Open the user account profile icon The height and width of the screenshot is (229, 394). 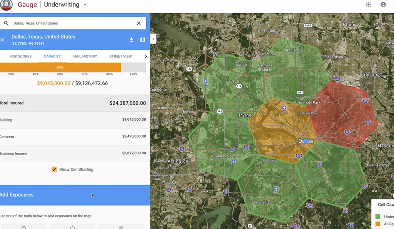[383, 5]
